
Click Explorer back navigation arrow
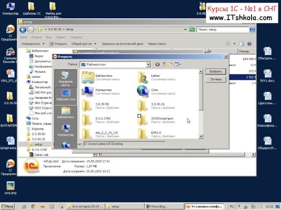pyautogui.click(x=23, y=30)
